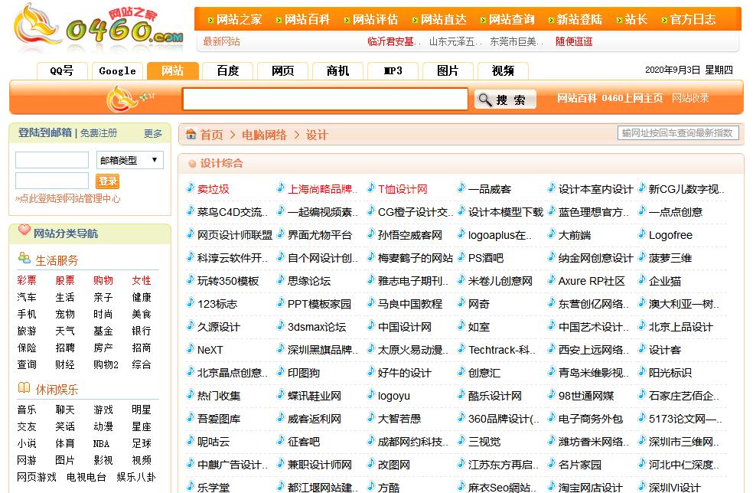
Task: Click the house icon before 首页 breadcrumb
Action: 191,134
